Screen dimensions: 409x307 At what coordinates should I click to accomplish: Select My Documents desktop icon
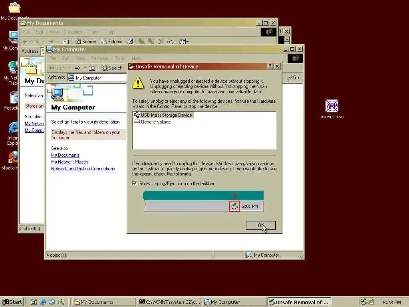click(14, 11)
